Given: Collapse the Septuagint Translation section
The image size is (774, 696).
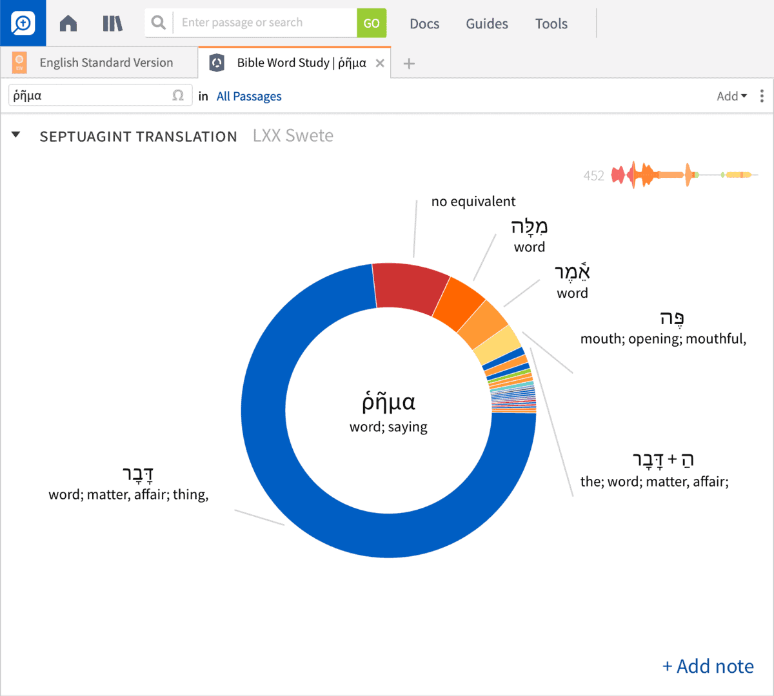Looking at the screenshot, I should coord(16,135).
